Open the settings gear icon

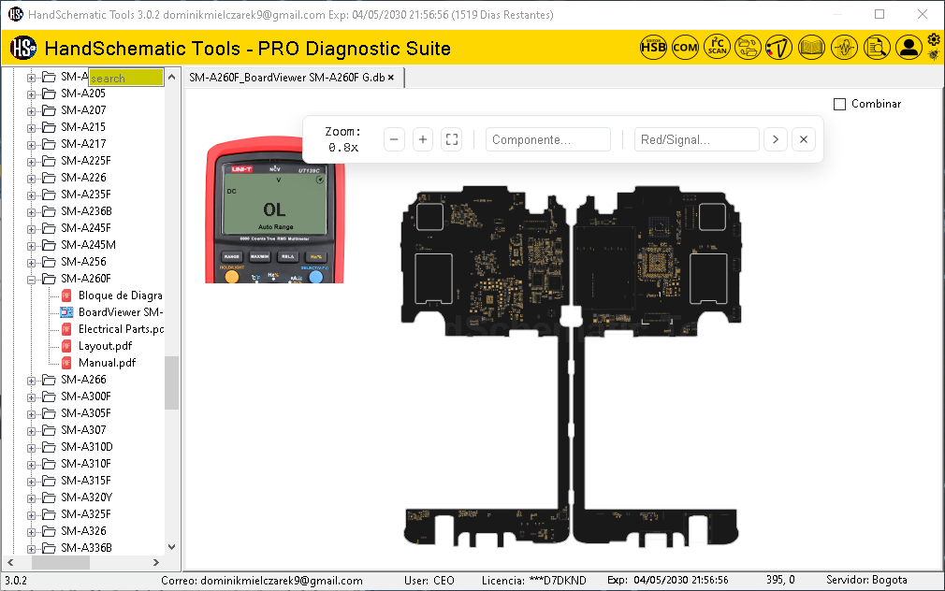(x=934, y=40)
